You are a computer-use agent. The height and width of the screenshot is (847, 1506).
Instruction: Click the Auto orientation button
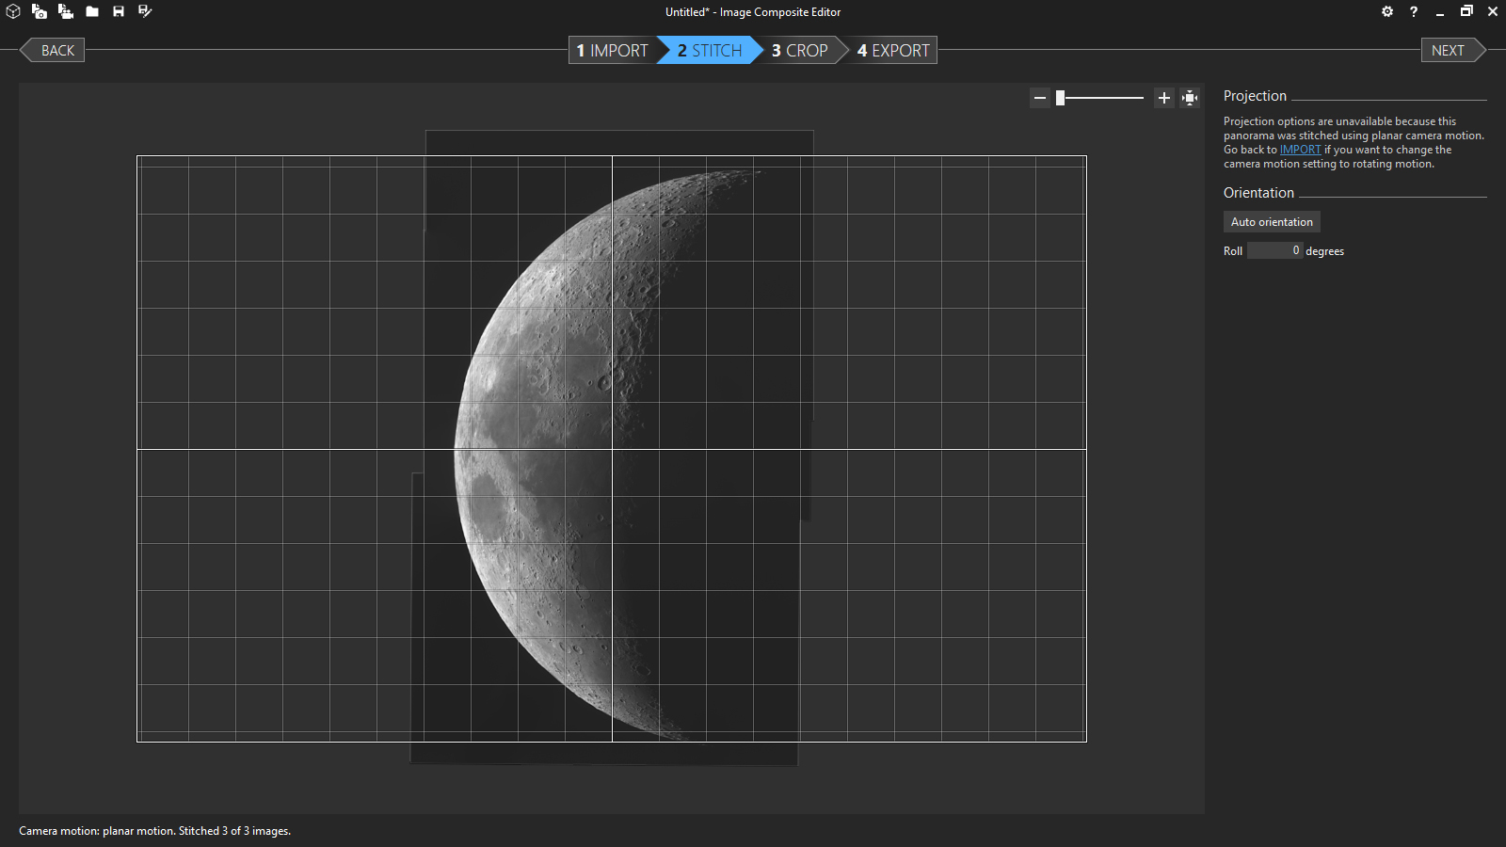(x=1272, y=222)
